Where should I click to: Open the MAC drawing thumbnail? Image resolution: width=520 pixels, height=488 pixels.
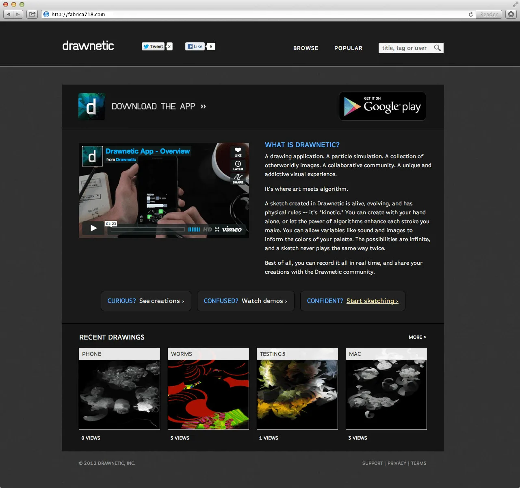[386, 389]
